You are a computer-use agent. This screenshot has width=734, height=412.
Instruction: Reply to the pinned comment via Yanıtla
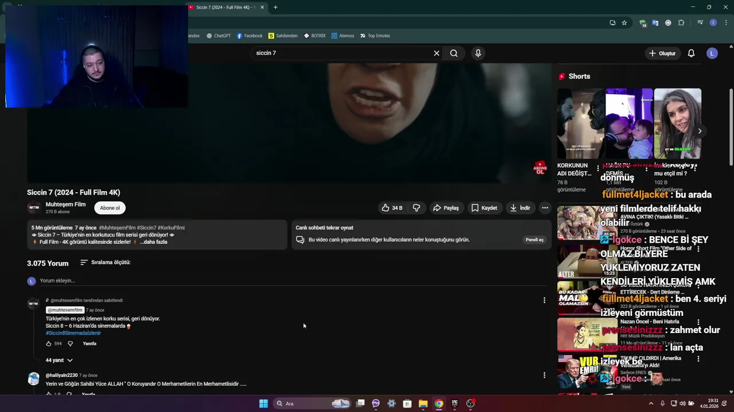click(x=89, y=344)
